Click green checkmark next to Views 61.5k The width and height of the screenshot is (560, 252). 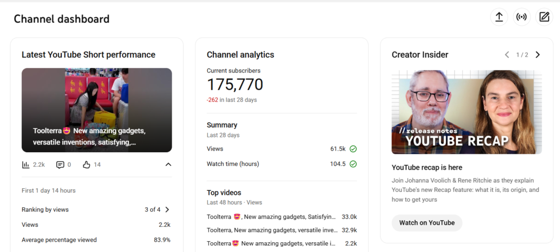click(353, 149)
